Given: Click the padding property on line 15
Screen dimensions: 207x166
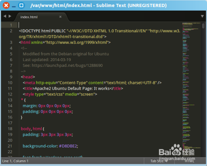Looking at the screenshot, I should coord(31,111).
